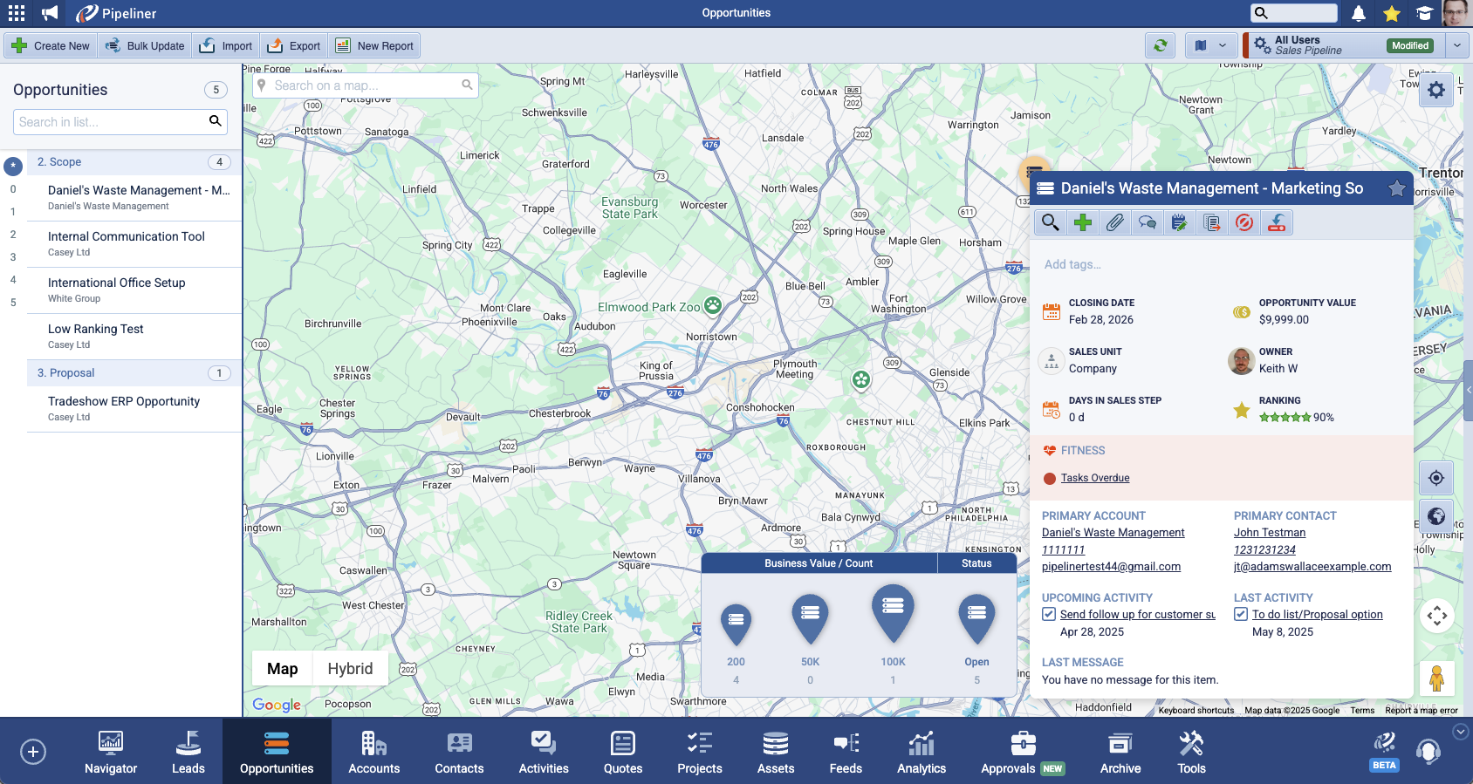The height and width of the screenshot is (784, 1473).
Task: Toggle the To do list/Proposal option checkbox
Action: (x=1241, y=615)
